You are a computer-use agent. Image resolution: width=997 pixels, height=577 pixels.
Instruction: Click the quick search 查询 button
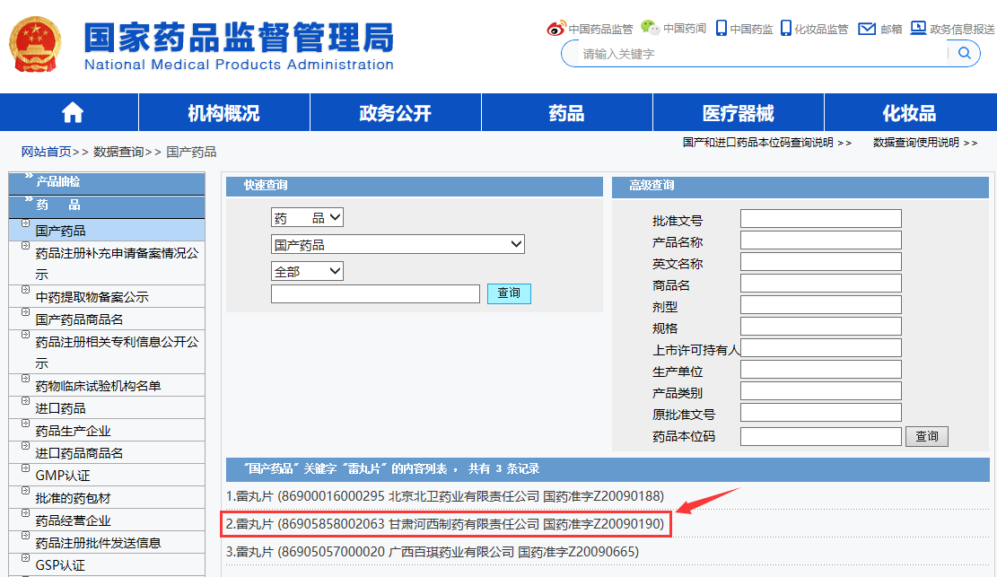tap(509, 293)
